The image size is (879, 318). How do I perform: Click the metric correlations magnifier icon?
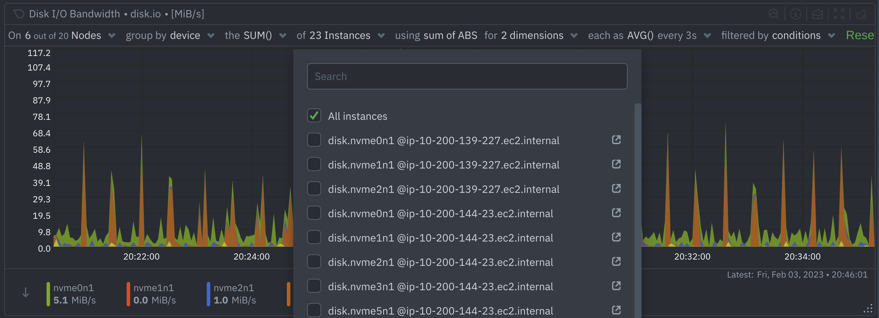(x=774, y=14)
